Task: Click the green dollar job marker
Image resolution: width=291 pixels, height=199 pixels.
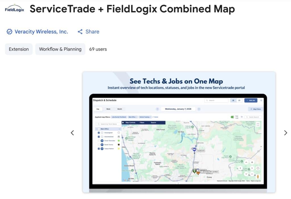Action: click(x=194, y=171)
